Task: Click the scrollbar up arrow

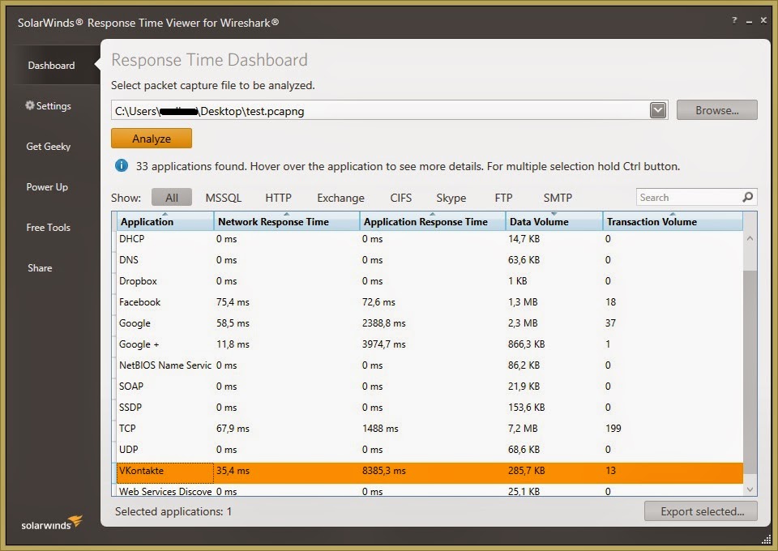Action: 750,238
